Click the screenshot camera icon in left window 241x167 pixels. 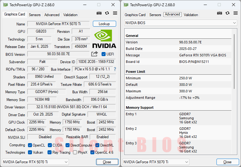(x=99, y=13)
